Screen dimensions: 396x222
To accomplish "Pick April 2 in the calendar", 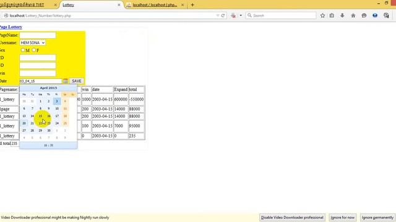I will [x=48, y=101].
